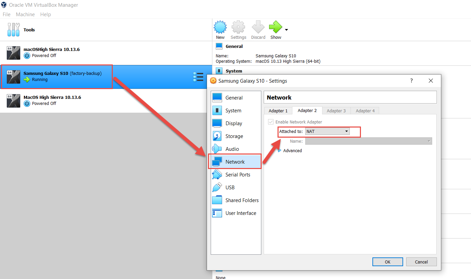Screen dimensions: 471x279
Task: Click the New virtual machine toolbar icon
Action: pyautogui.click(x=220, y=27)
